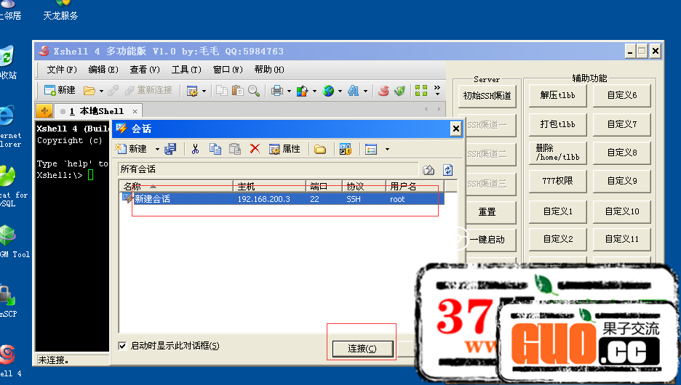The image size is (681, 385).
Task: Click the paste clipboard icon in main toolbar
Action: coord(238,91)
